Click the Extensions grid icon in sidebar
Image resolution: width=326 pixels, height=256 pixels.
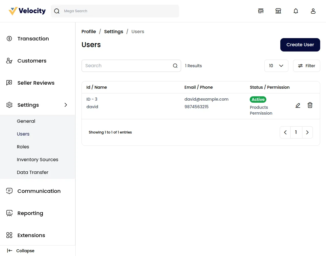[x=9, y=235]
